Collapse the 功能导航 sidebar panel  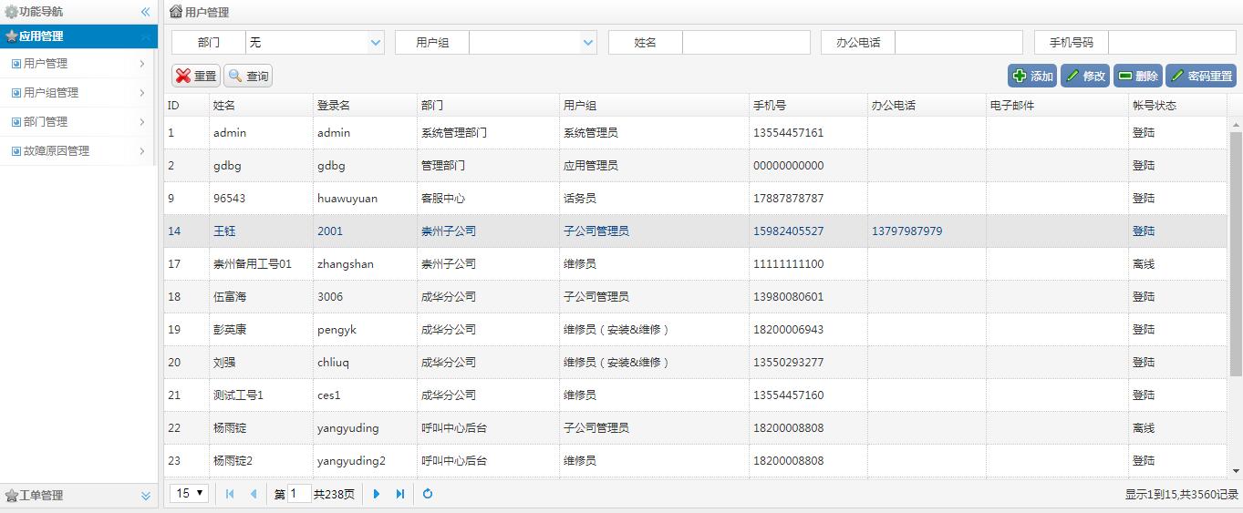[x=145, y=12]
